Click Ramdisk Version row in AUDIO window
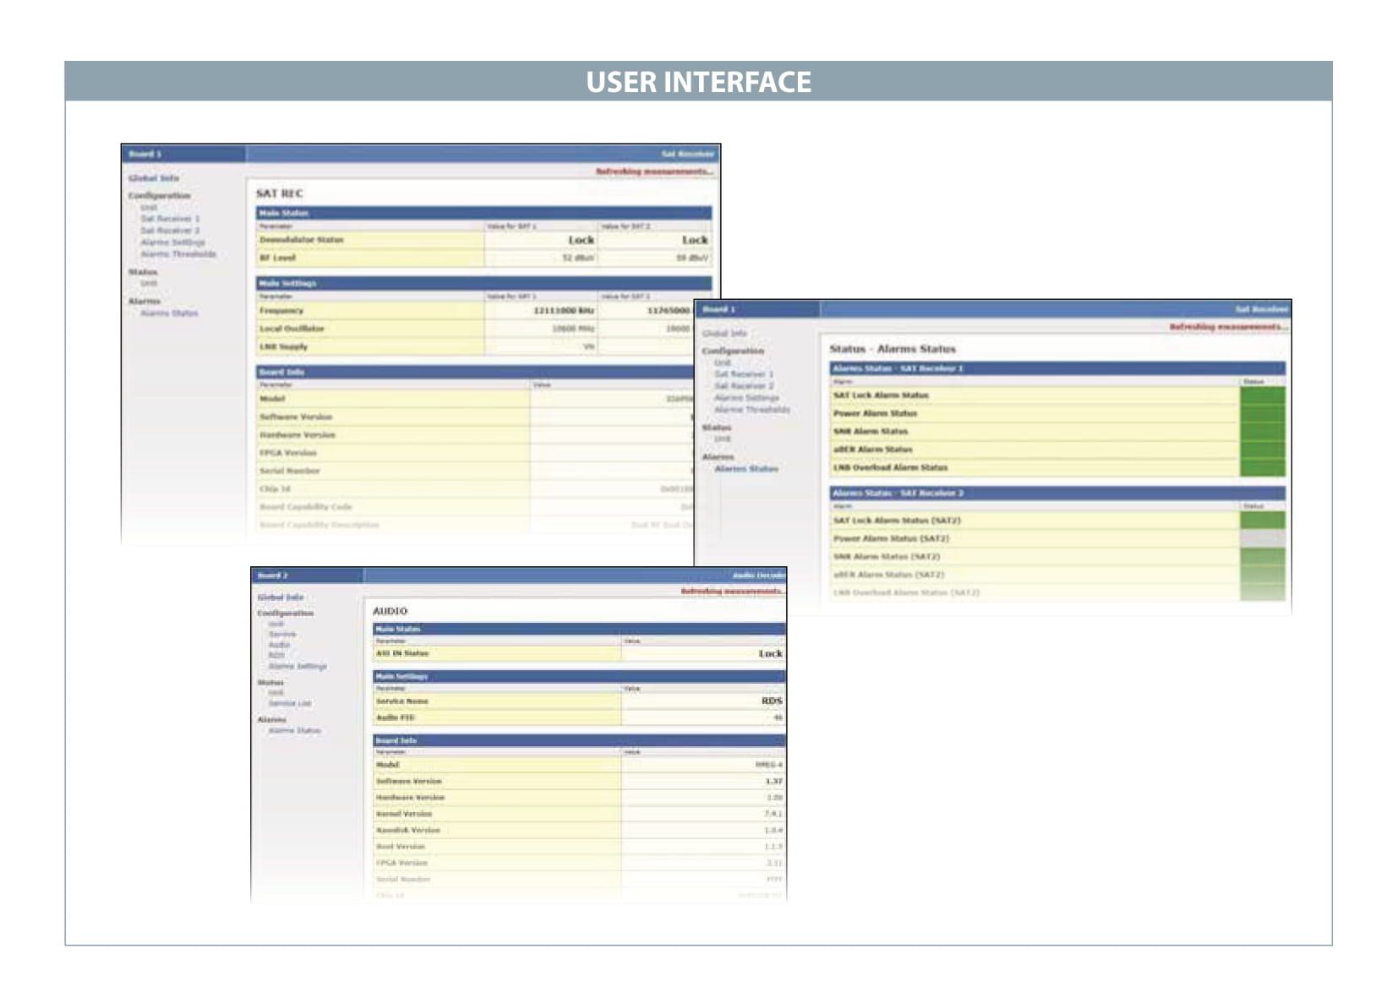The height and width of the screenshot is (993, 1398). pos(579,830)
